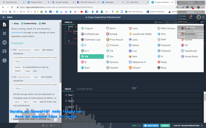Choose Tcl language

[185, 45]
